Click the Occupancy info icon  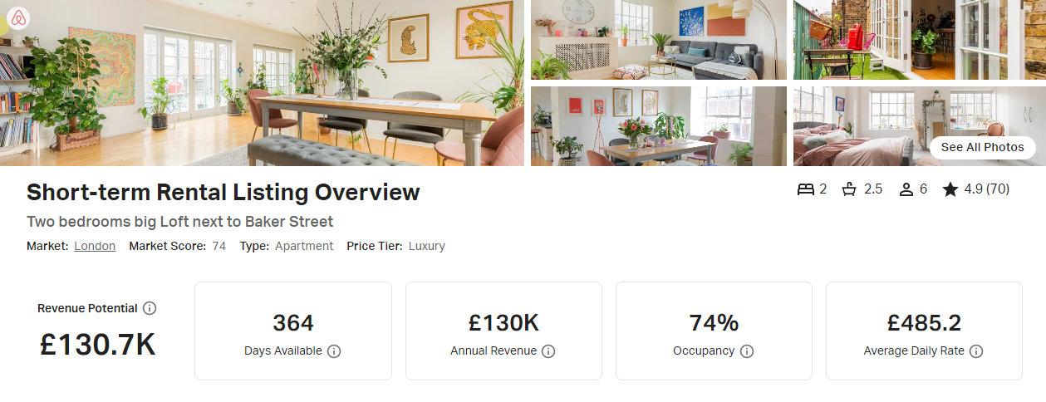point(747,351)
